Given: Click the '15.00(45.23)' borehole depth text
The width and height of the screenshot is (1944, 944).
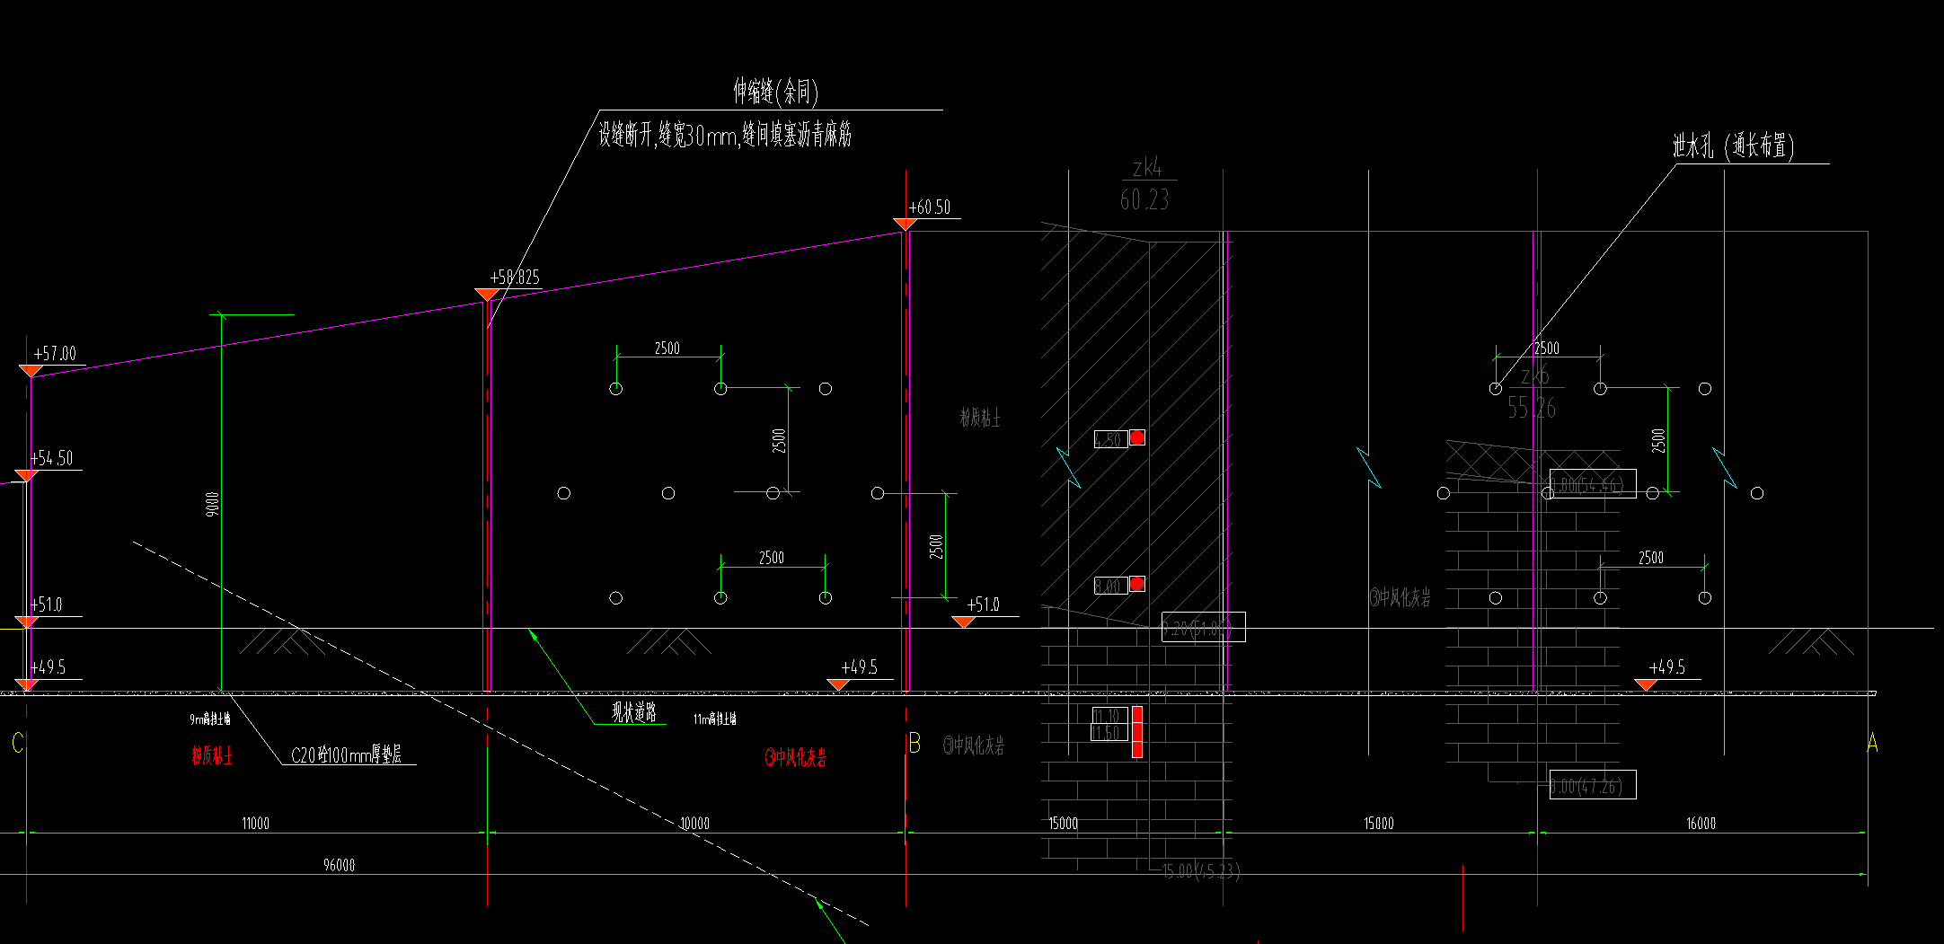Looking at the screenshot, I should click(1201, 871).
